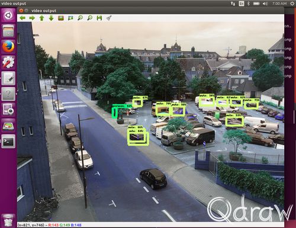Pan the image down with the down arrow

click(x=52, y=18)
